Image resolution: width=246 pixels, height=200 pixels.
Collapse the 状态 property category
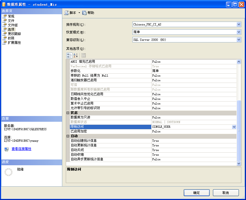point(67,113)
